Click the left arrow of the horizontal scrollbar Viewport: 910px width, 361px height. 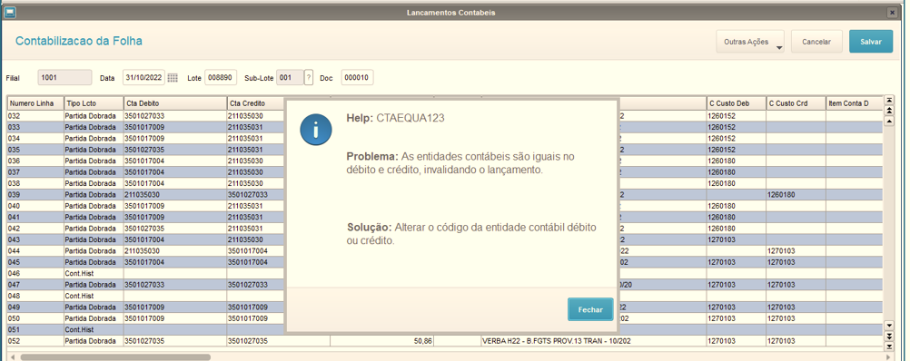(x=12, y=357)
